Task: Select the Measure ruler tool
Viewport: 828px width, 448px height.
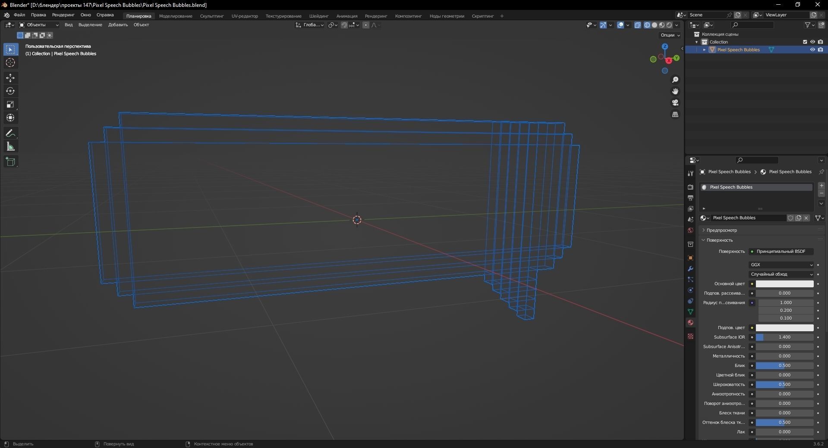Action: point(10,147)
